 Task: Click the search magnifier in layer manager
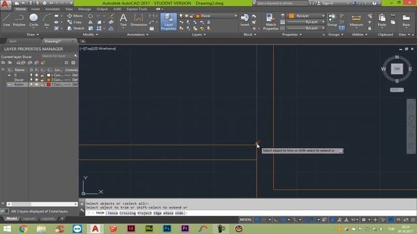click(x=76, y=56)
